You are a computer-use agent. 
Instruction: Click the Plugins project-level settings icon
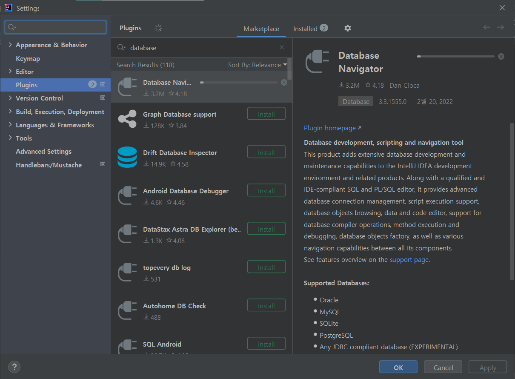(x=103, y=85)
